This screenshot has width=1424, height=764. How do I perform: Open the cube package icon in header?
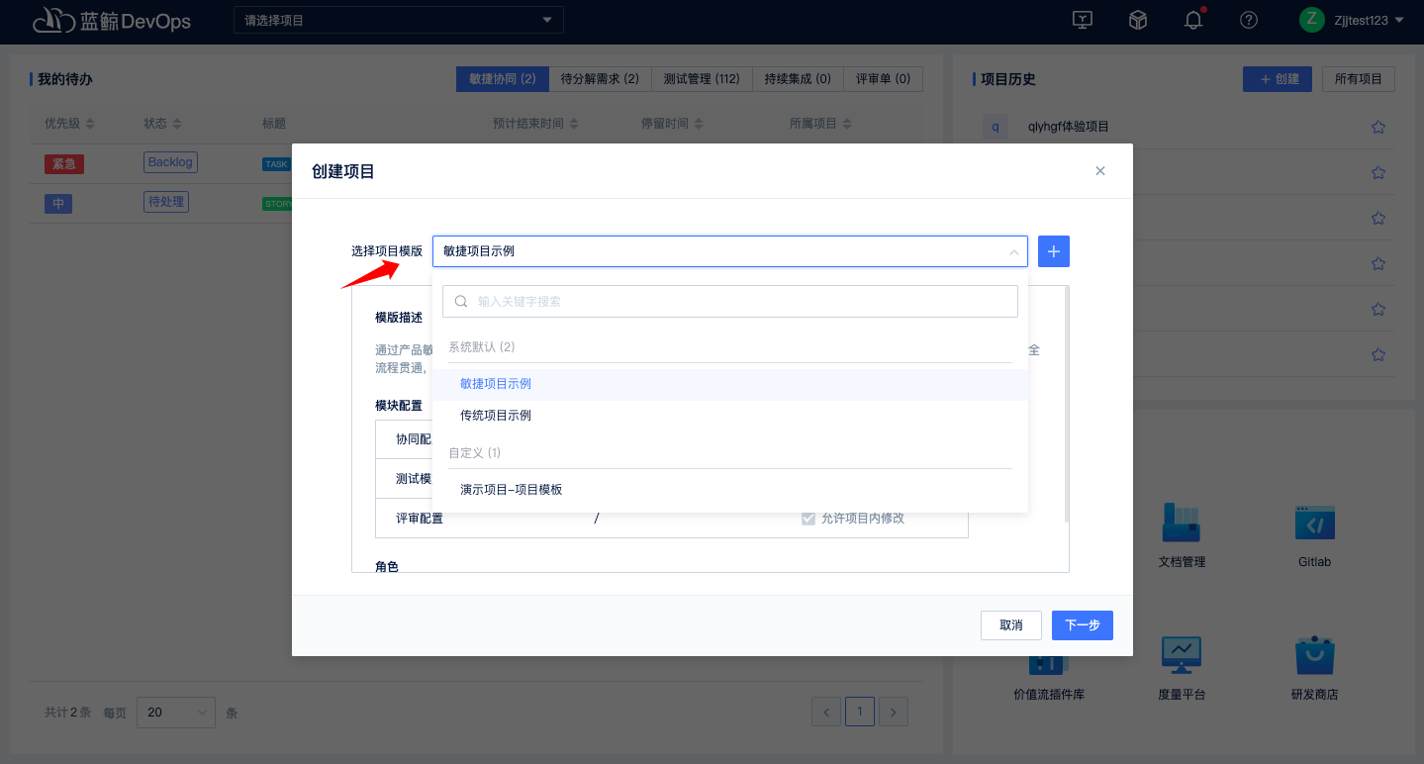click(x=1138, y=20)
